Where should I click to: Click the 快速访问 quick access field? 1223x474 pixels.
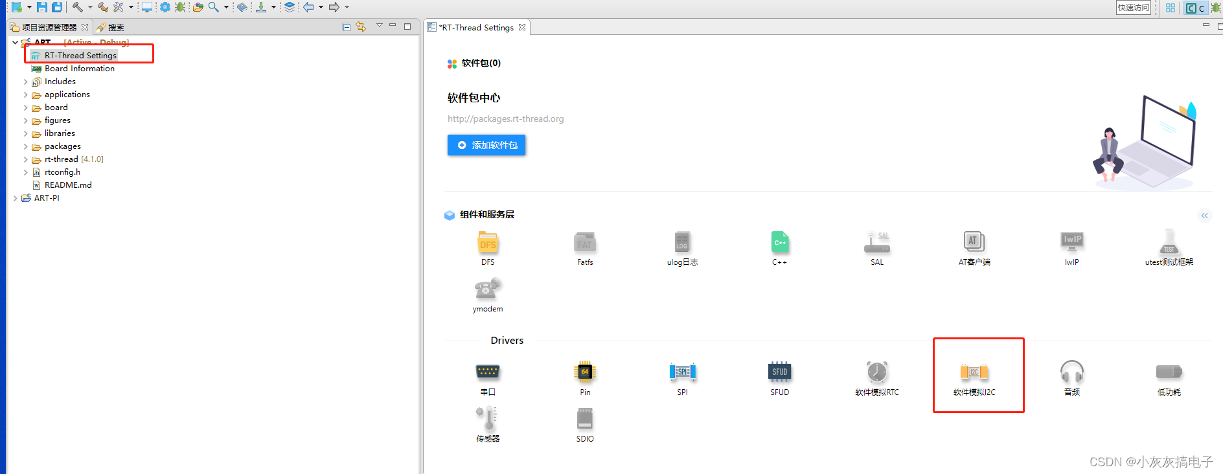click(1134, 8)
